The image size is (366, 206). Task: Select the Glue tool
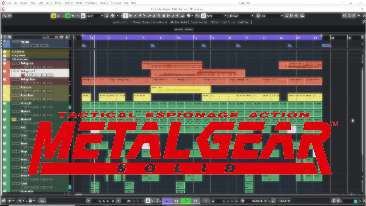pyautogui.click(x=149, y=16)
